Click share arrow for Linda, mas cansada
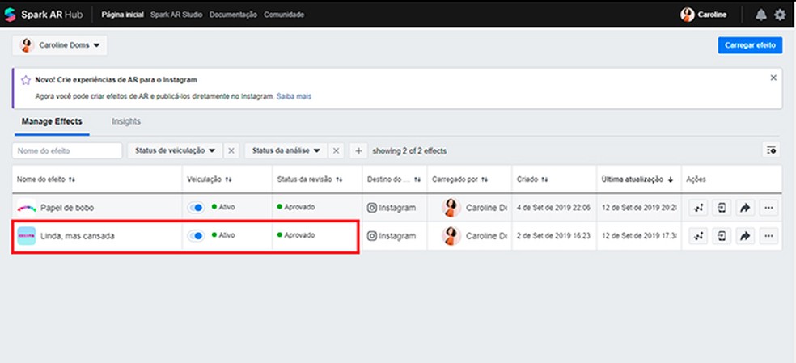Viewport: 796px width, 363px height. [745, 236]
